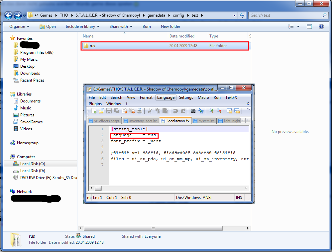Go forward in Explorer navigation
The image size is (332, 252).
click(18, 16)
